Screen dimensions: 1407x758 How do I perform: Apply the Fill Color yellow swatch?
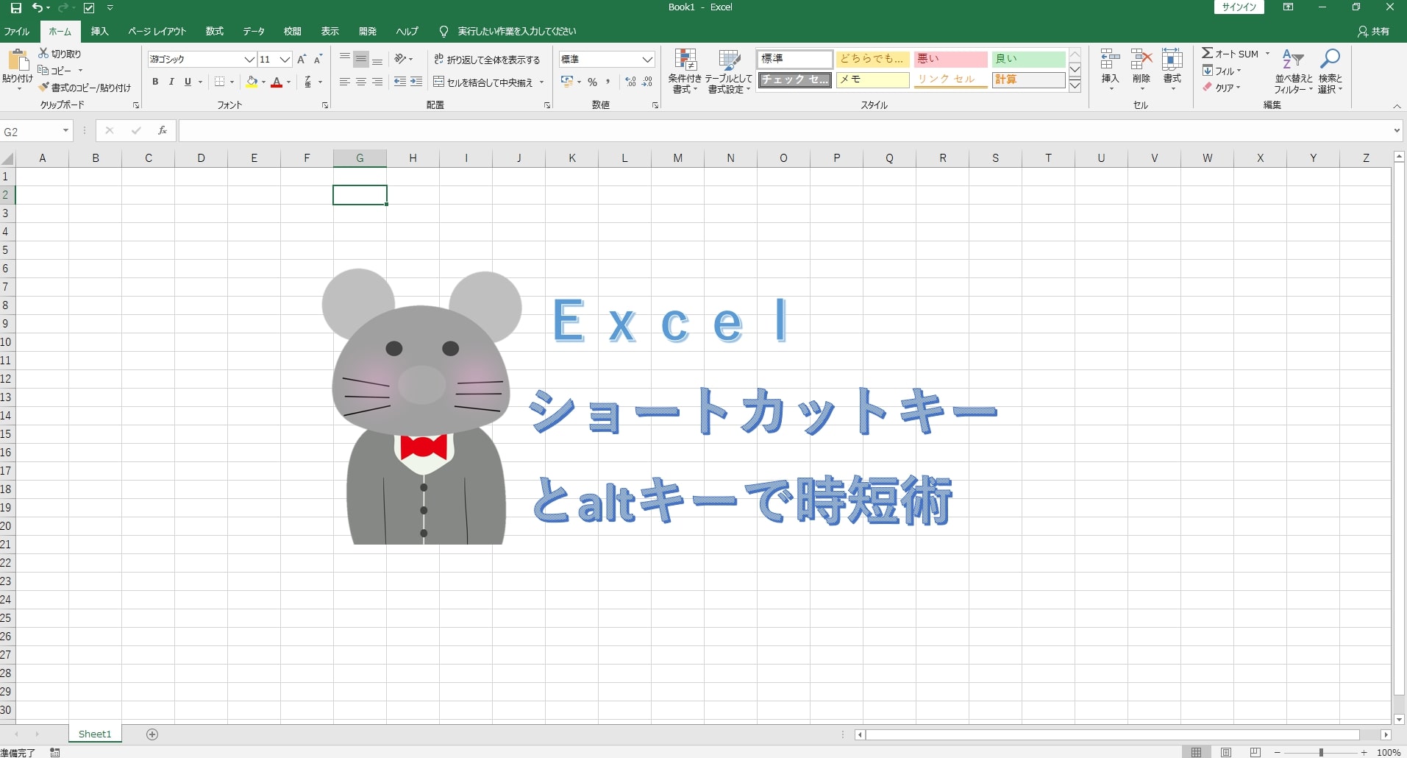[x=252, y=82]
